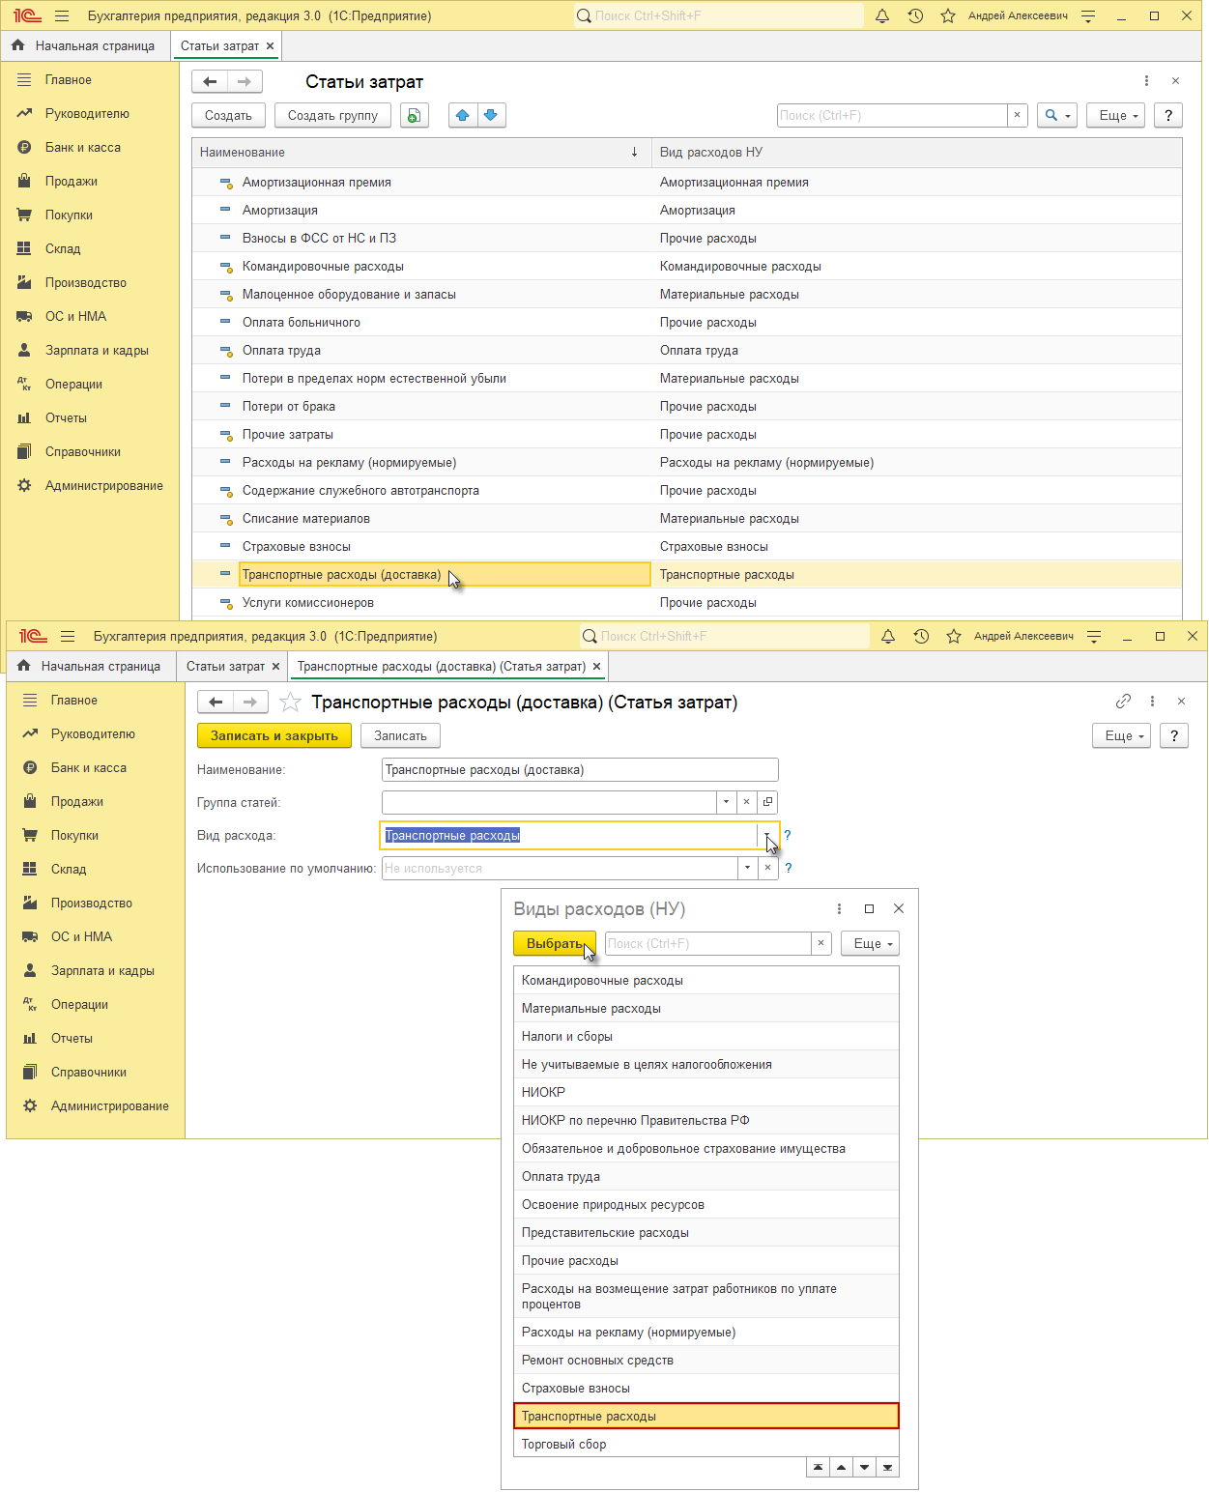This screenshot has width=1209, height=1492.
Task: Open history clock icon in upper window
Action: coord(915,15)
